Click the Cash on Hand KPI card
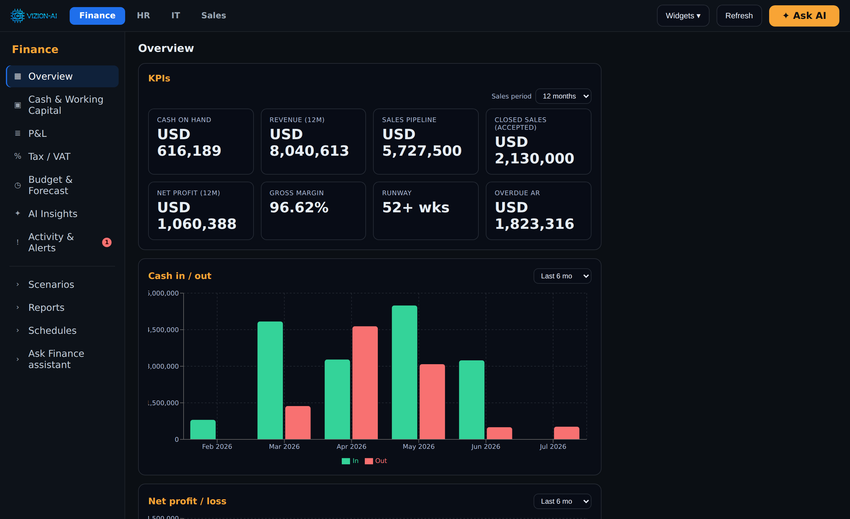The image size is (850, 519). pos(201,142)
